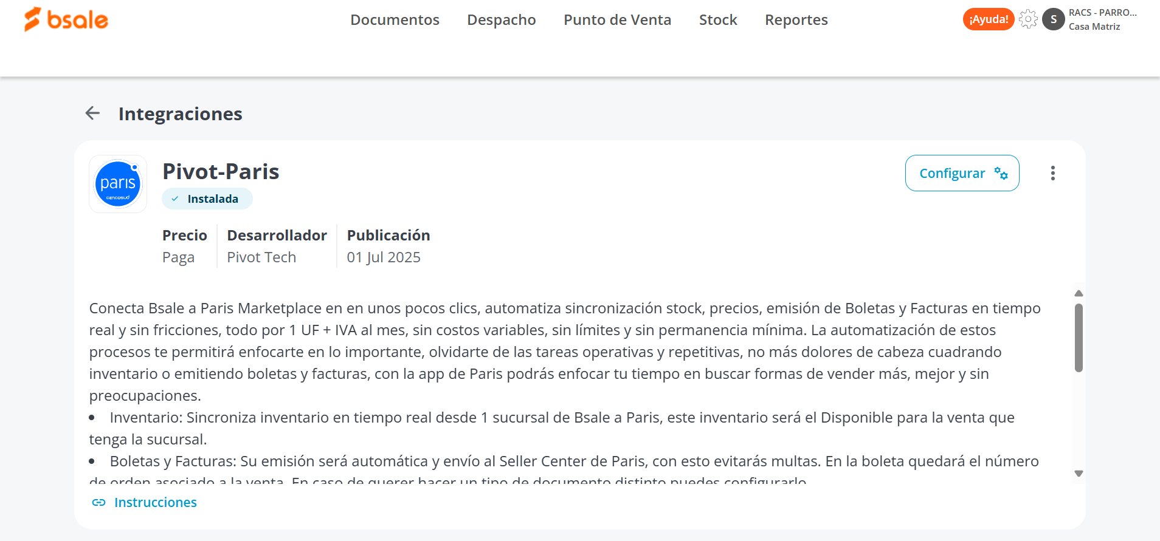
Task: Open the Stock menu
Action: click(x=718, y=20)
